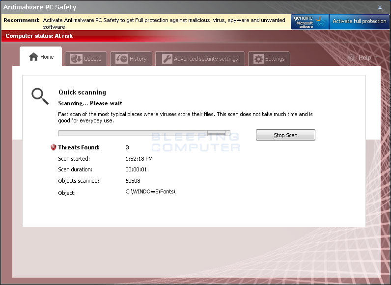391x285 pixels.
Task: Activate full protection button
Action: click(x=360, y=22)
